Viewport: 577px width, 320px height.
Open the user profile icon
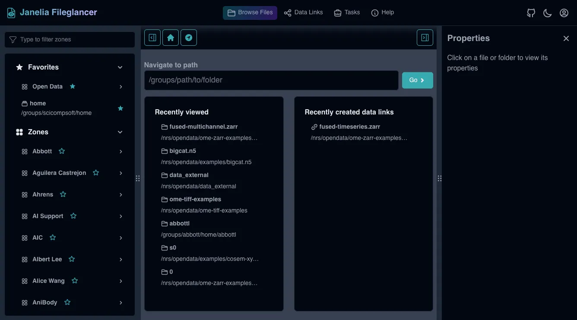564,13
